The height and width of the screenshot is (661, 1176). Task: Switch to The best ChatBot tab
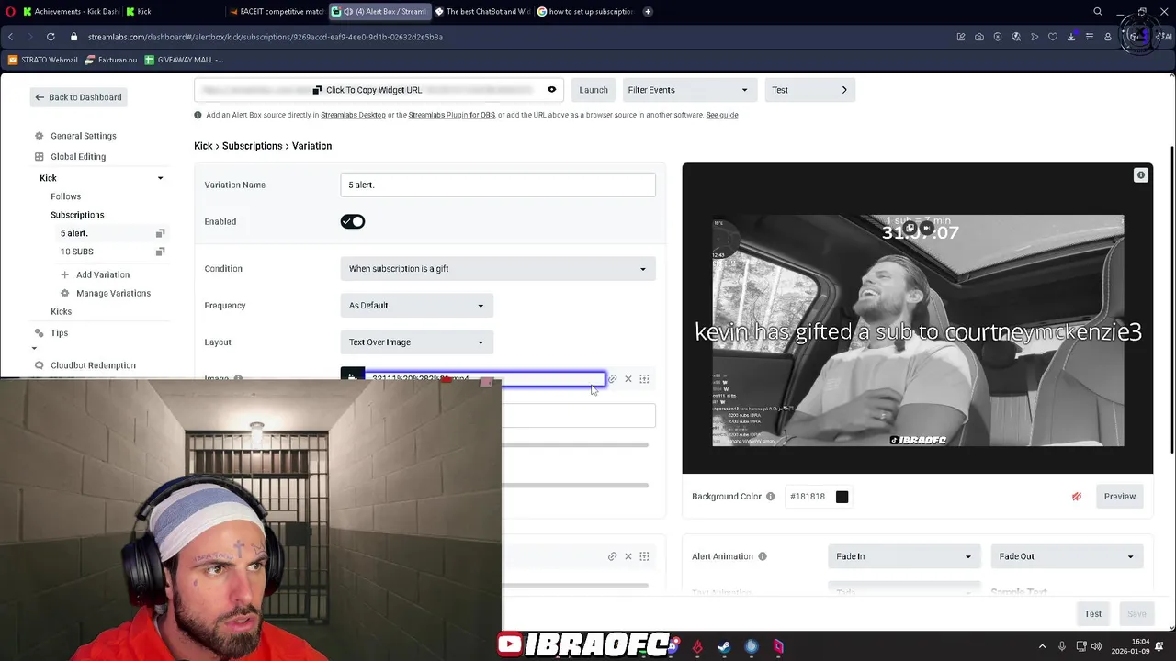[x=481, y=12]
